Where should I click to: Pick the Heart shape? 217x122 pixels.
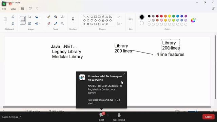103,24
